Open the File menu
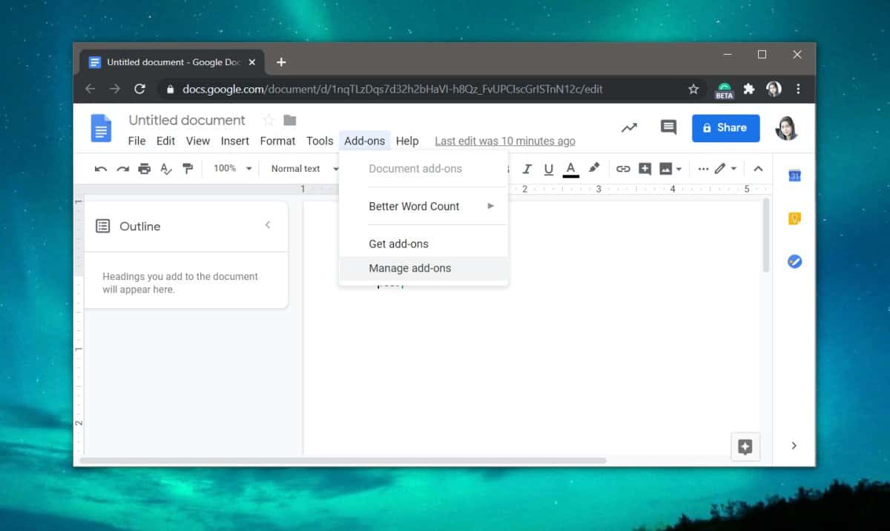The width and height of the screenshot is (890, 531). (x=136, y=141)
